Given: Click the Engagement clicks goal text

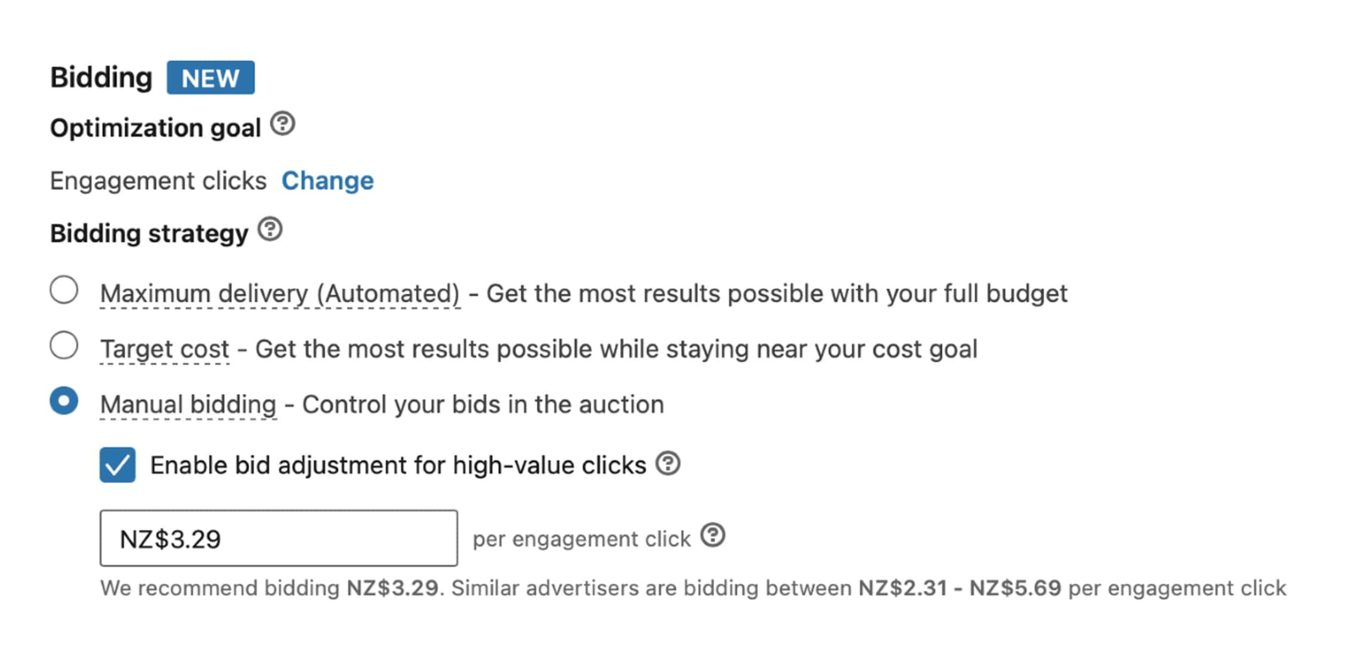Looking at the screenshot, I should coord(158,181).
